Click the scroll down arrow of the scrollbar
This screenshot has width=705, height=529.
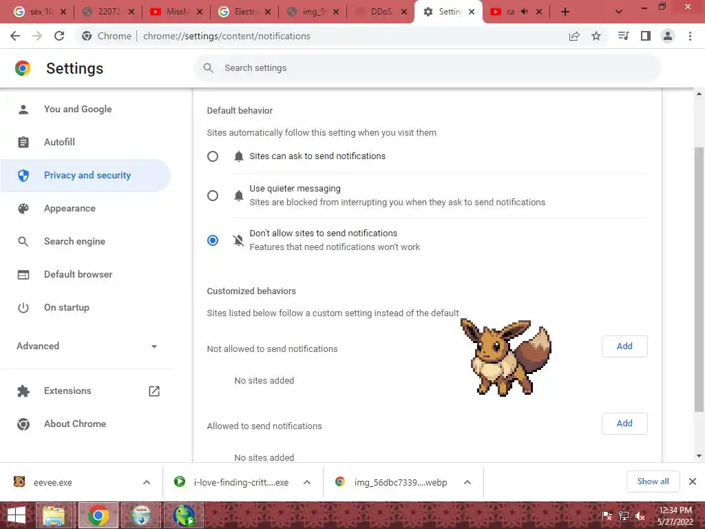699,456
